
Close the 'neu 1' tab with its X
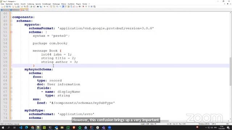coord(27,10)
